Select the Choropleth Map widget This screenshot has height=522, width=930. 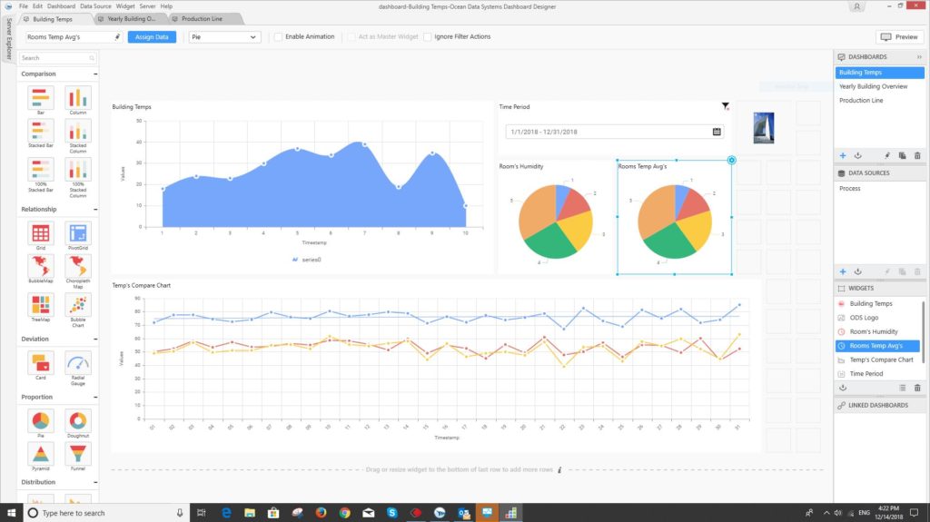point(78,266)
